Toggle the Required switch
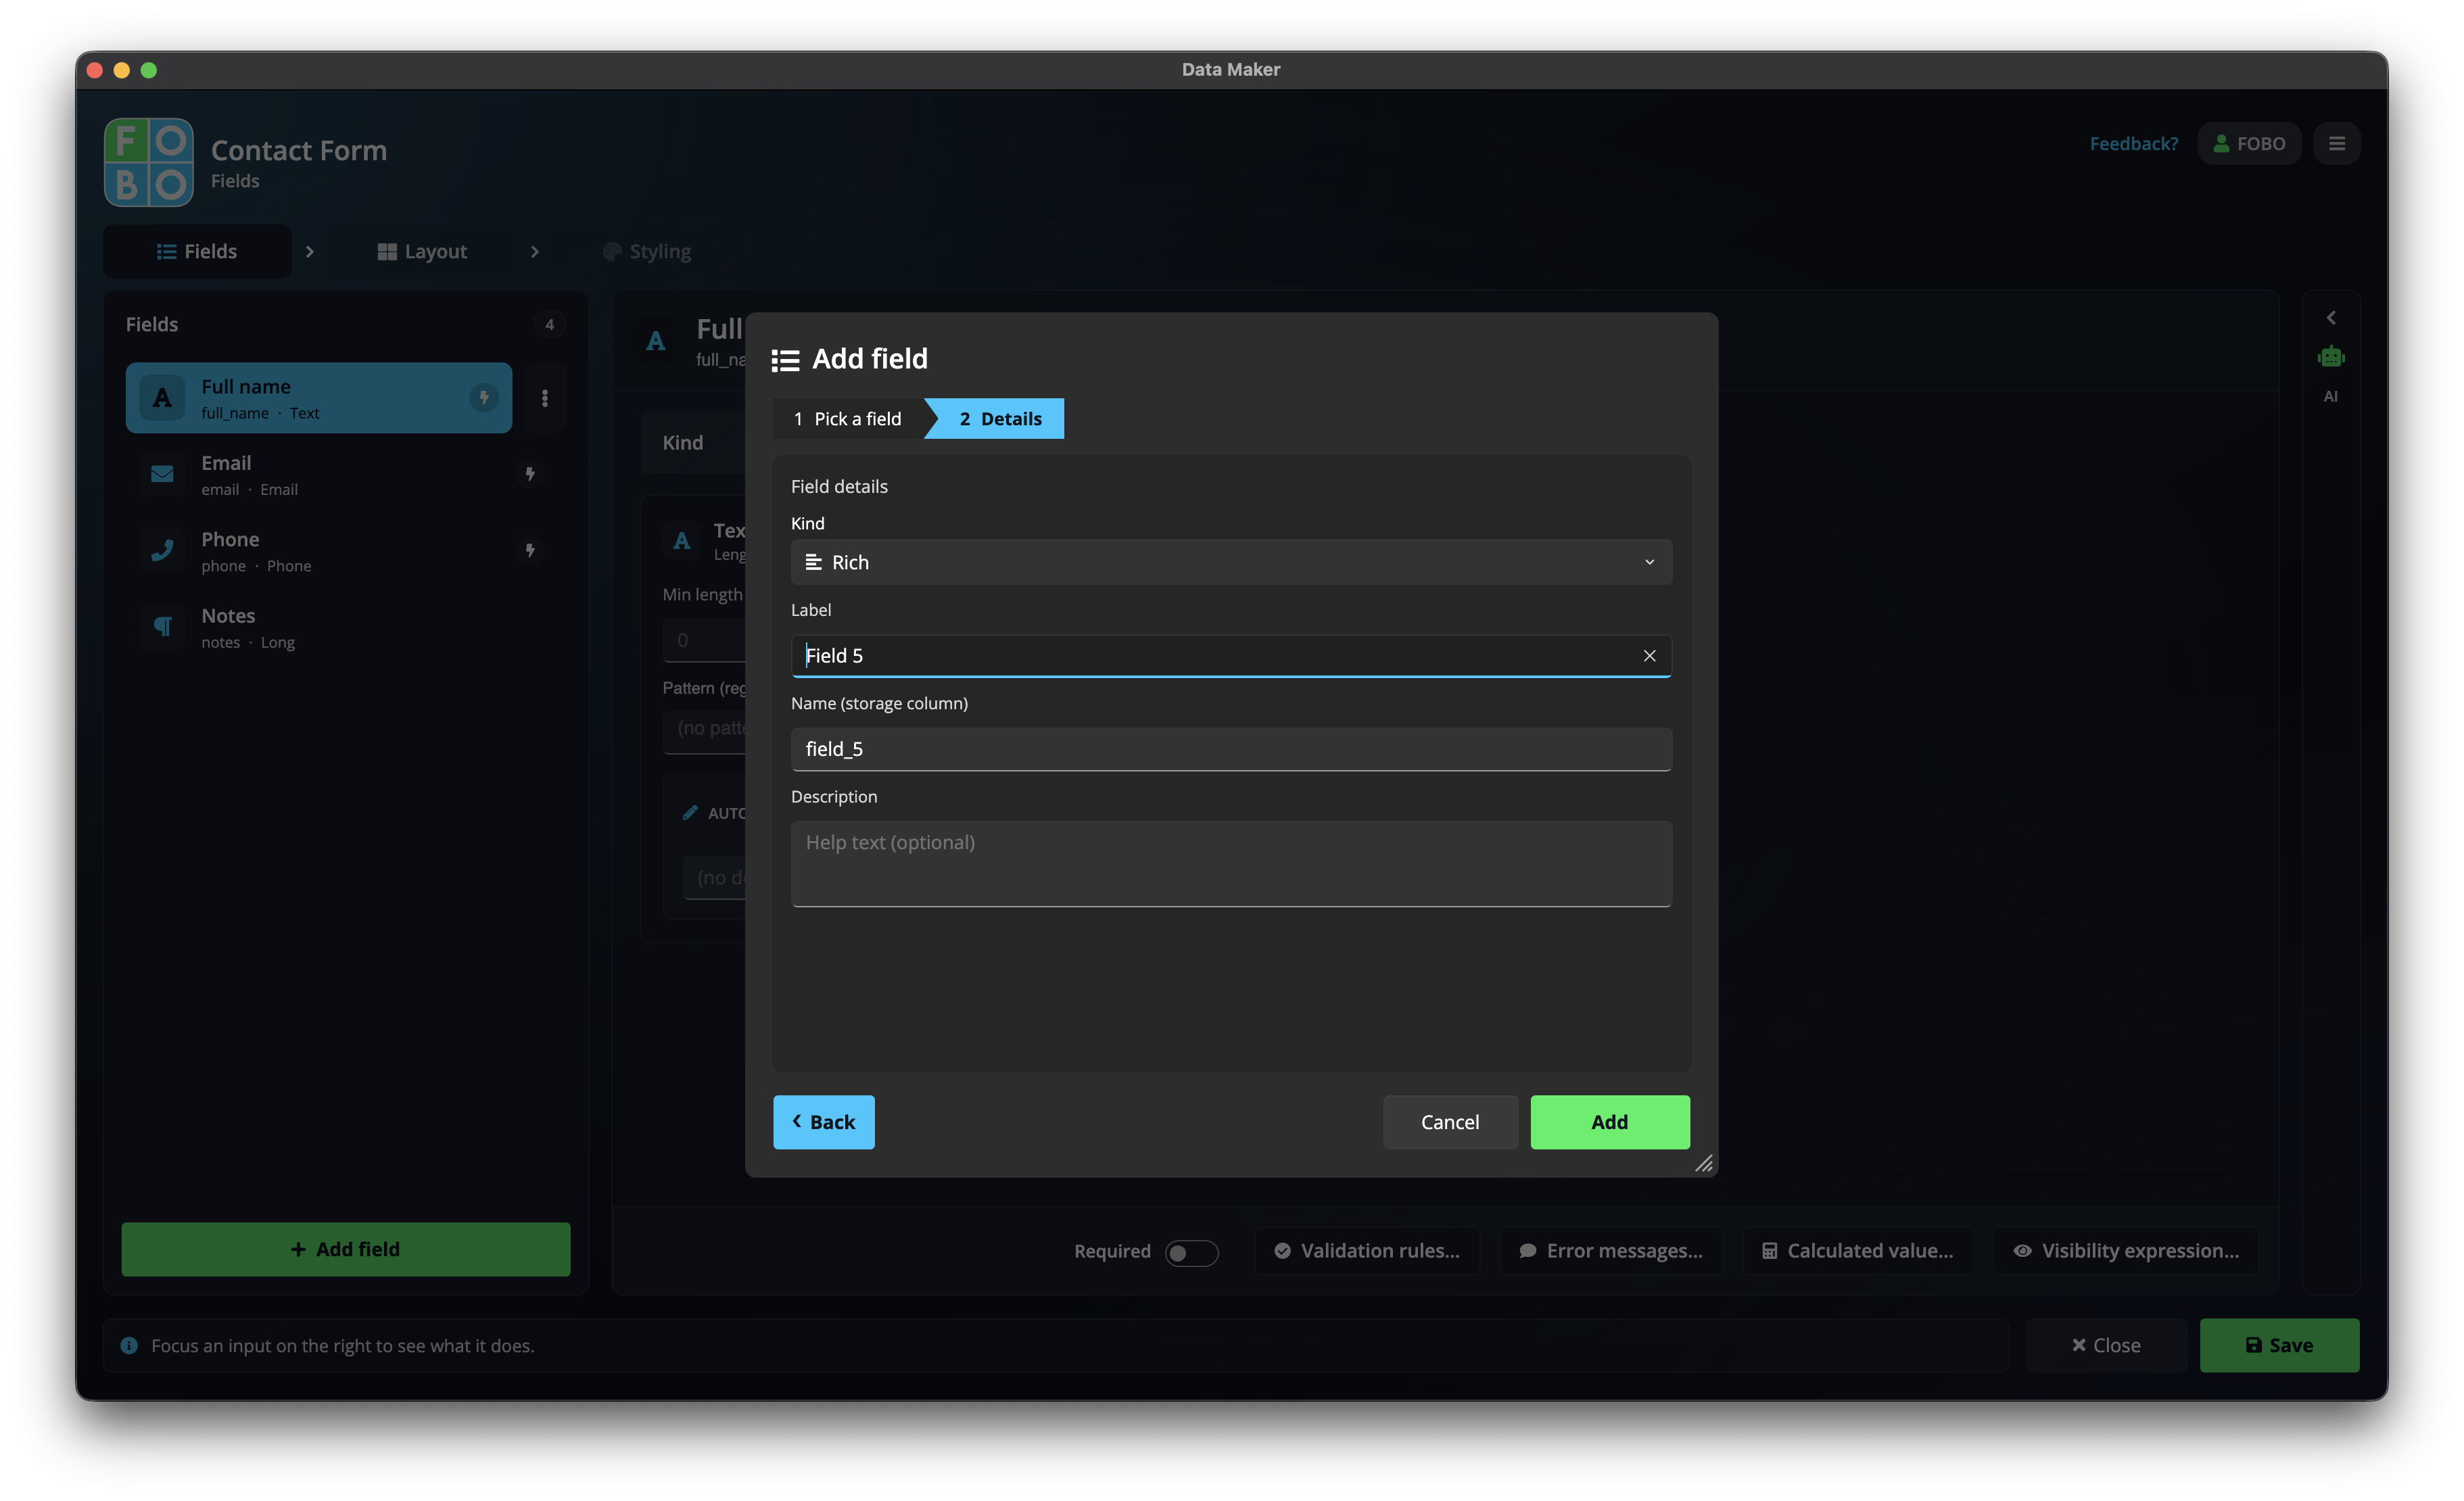Image resolution: width=2464 pixels, height=1501 pixels. 1191,1252
